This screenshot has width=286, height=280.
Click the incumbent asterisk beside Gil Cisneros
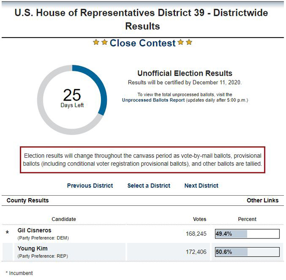(7, 233)
